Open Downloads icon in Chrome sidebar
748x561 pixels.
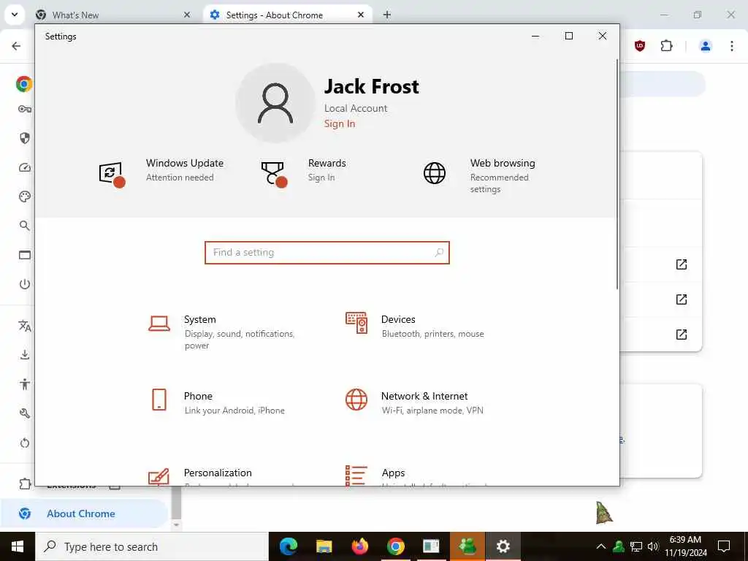click(25, 354)
